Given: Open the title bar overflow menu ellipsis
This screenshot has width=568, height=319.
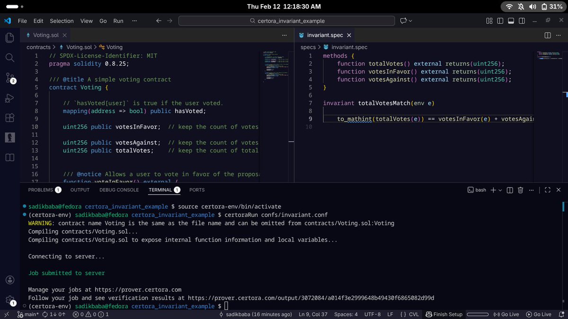Looking at the screenshot, I should click(x=135, y=21).
